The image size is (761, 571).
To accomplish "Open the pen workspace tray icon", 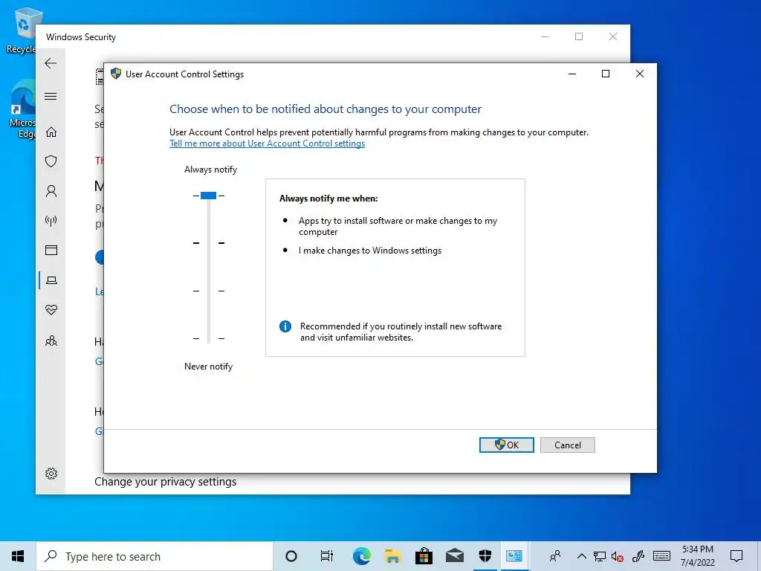I will click(x=638, y=556).
